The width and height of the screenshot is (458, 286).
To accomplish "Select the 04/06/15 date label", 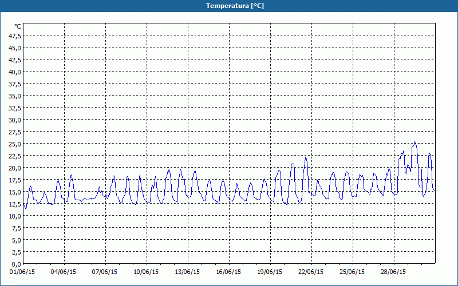I will (64, 272).
